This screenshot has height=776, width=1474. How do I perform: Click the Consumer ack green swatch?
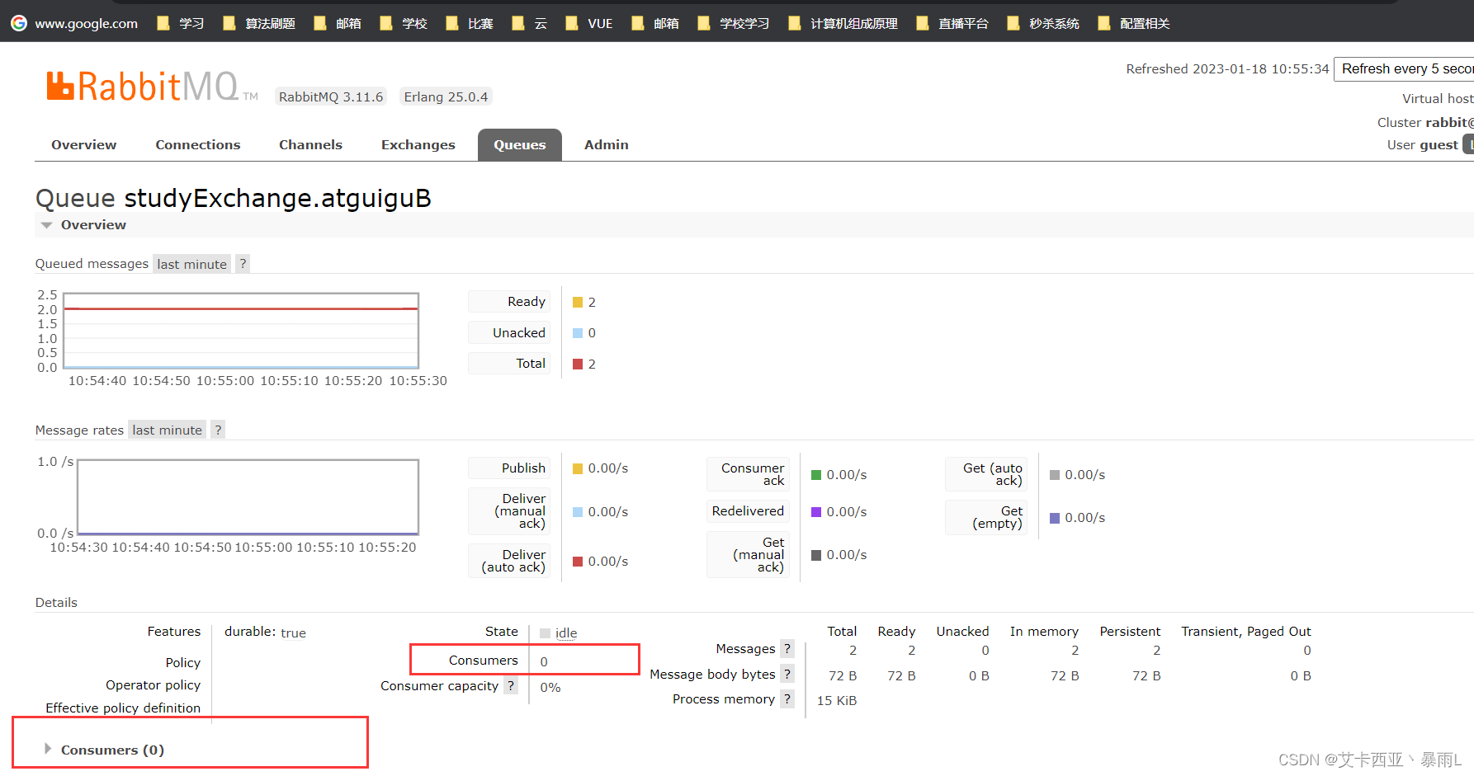pyautogui.click(x=816, y=474)
